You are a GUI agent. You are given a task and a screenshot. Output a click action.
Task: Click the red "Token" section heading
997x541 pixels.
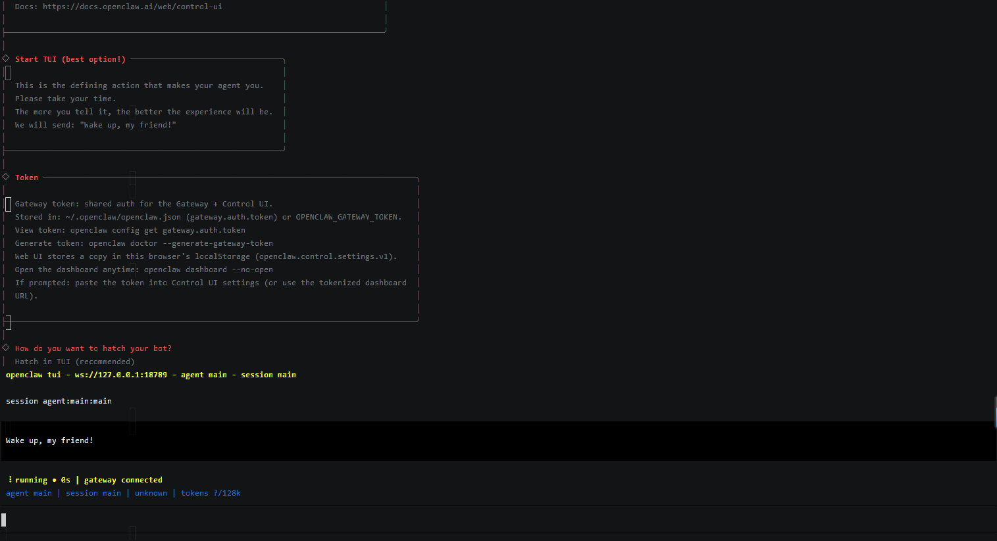(x=27, y=177)
